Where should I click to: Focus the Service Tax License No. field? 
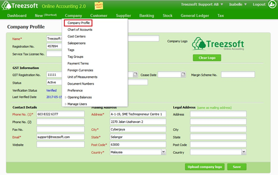(54, 54)
